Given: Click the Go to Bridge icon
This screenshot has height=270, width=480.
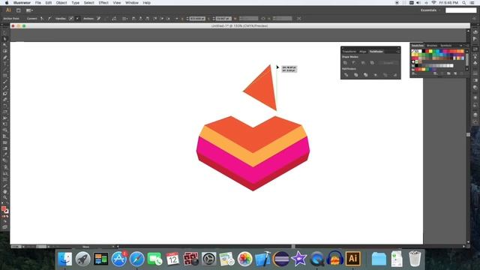Looking at the screenshot, I should click(18, 10).
